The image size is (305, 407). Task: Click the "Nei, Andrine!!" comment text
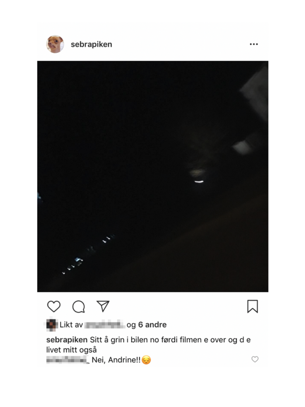coord(116,360)
